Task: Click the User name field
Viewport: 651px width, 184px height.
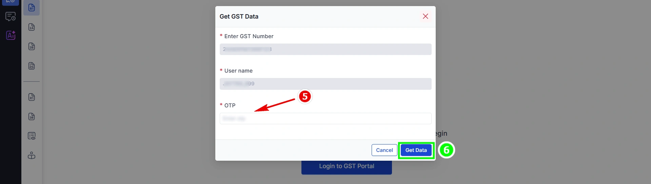Action: [x=325, y=84]
